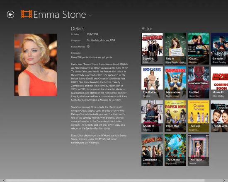Open The Croods movie tile

(175, 150)
